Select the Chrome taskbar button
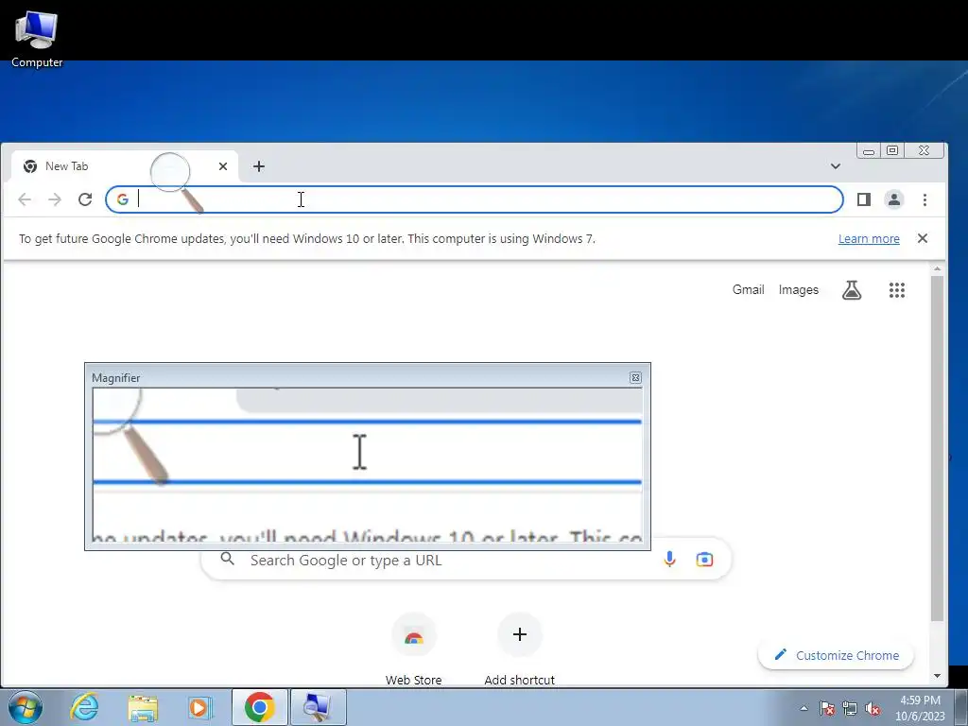The height and width of the screenshot is (726, 968). [x=259, y=707]
